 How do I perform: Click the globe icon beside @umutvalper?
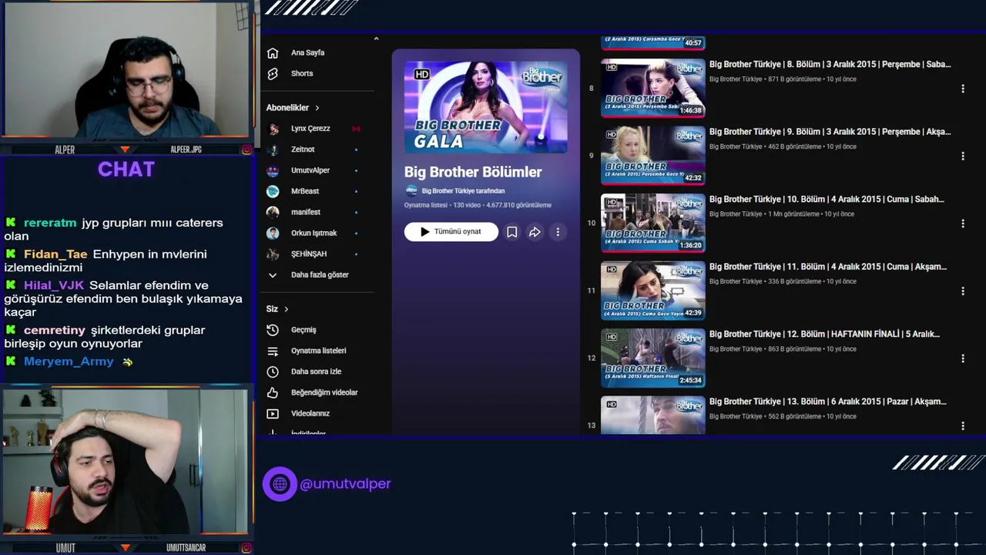tap(280, 484)
